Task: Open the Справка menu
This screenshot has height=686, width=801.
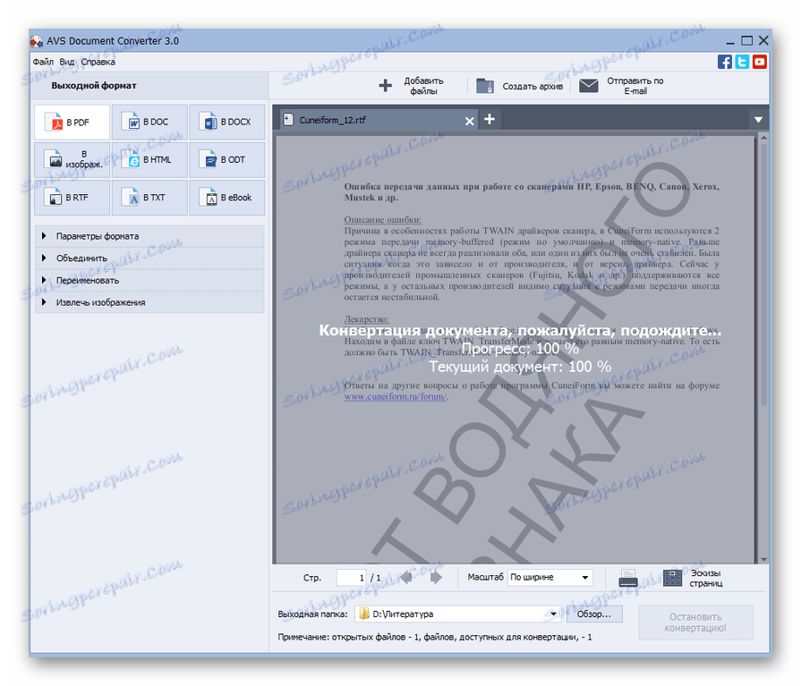Action: click(98, 62)
